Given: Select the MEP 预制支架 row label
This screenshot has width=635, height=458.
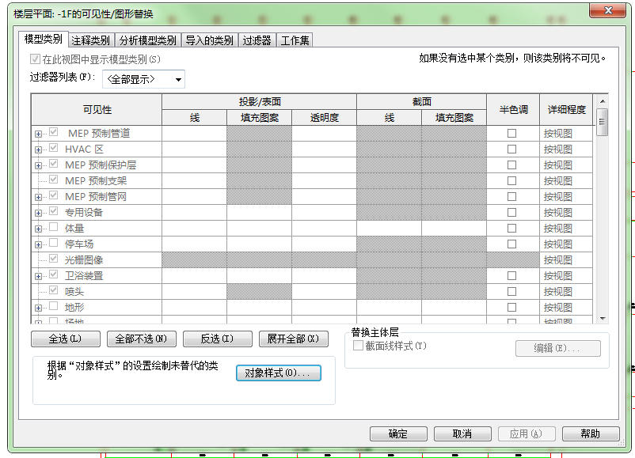Looking at the screenshot, I should click(96, 181).
